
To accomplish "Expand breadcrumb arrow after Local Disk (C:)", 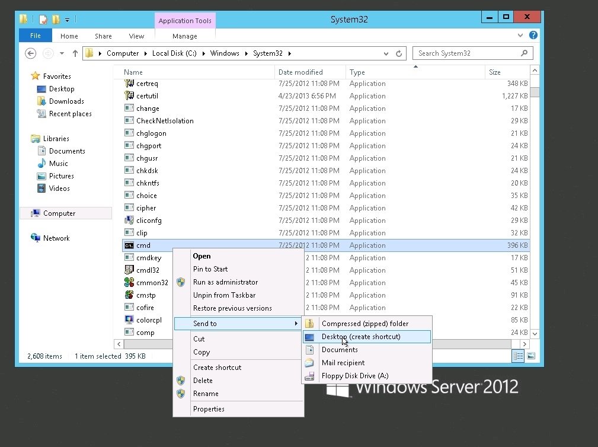I will (x=203, y=53).
